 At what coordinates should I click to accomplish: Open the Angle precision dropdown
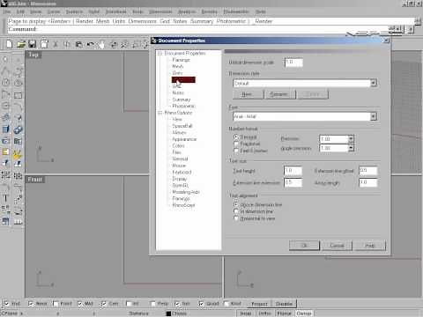click(x=351, y=148)
